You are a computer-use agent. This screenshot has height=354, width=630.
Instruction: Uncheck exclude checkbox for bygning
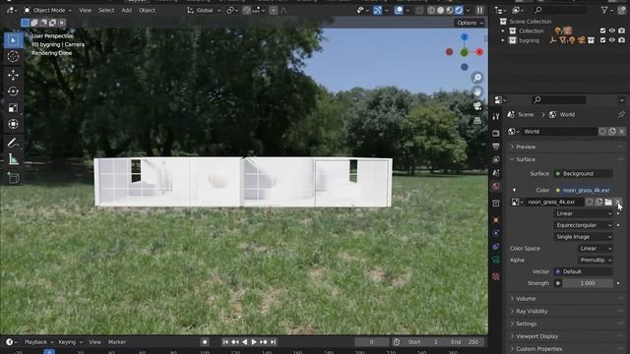[x=602, y=40]
